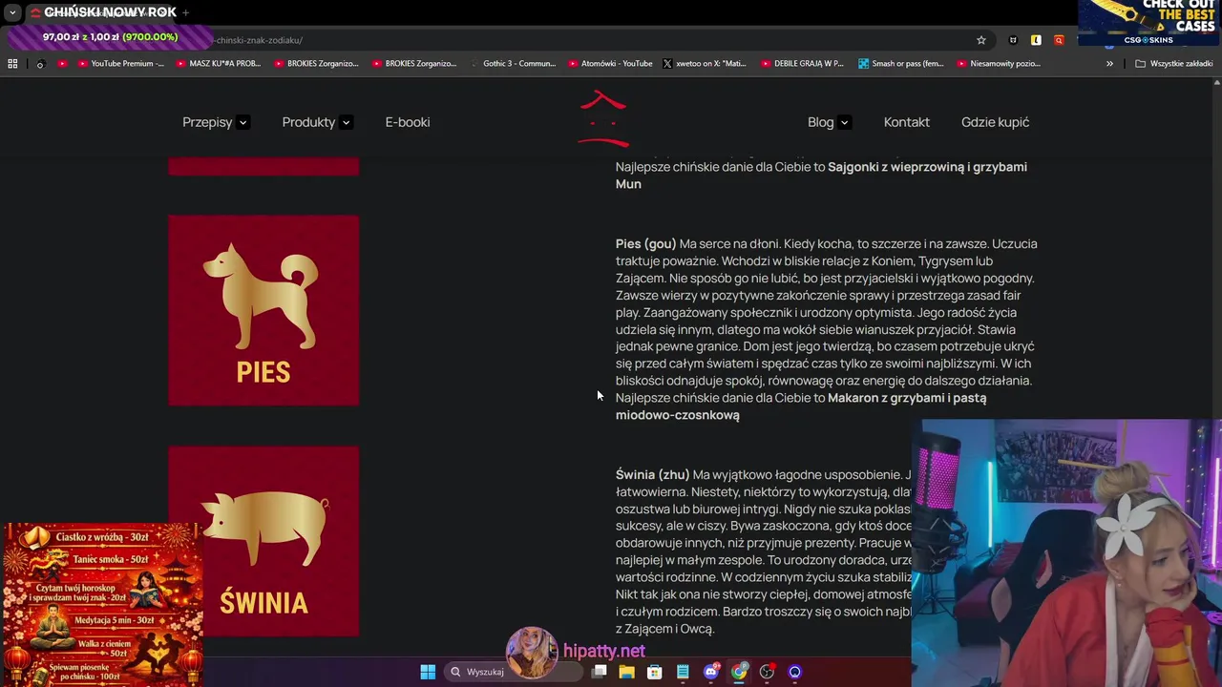Open the Chrome tab search dropdown arrow
This screenshot has width=1222, height=687.
pyautogui.click(x=12, y=12)
